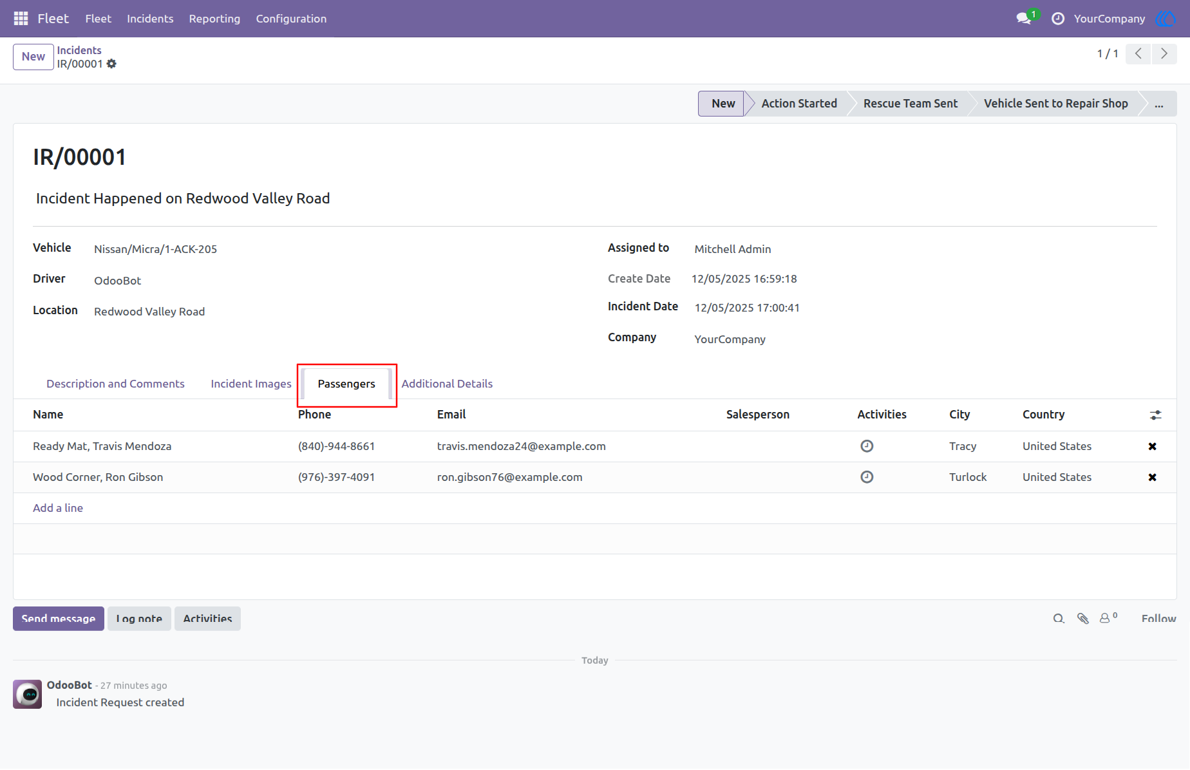Go to previous record arrow

coord(1138,54)
